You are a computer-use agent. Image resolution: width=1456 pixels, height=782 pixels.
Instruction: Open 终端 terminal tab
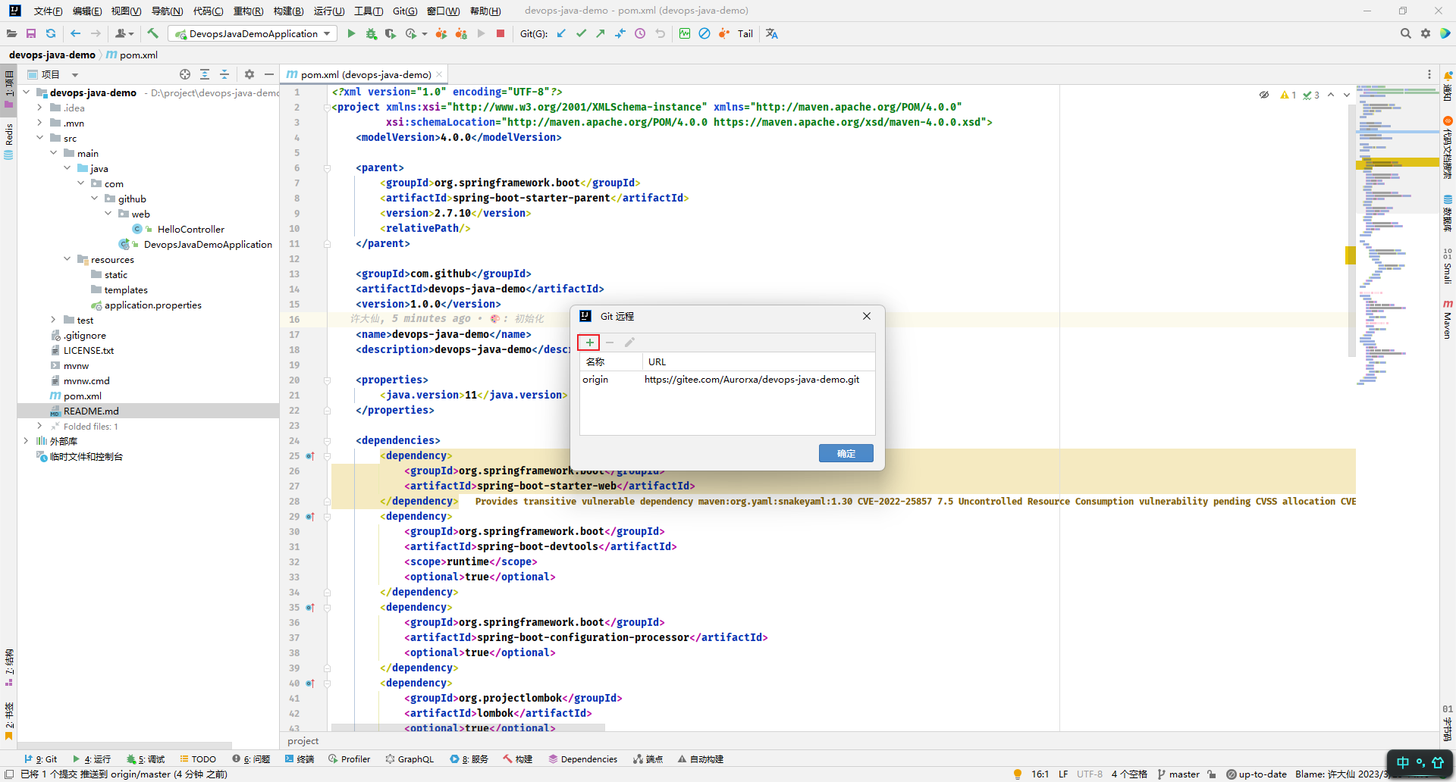(300, 759)
